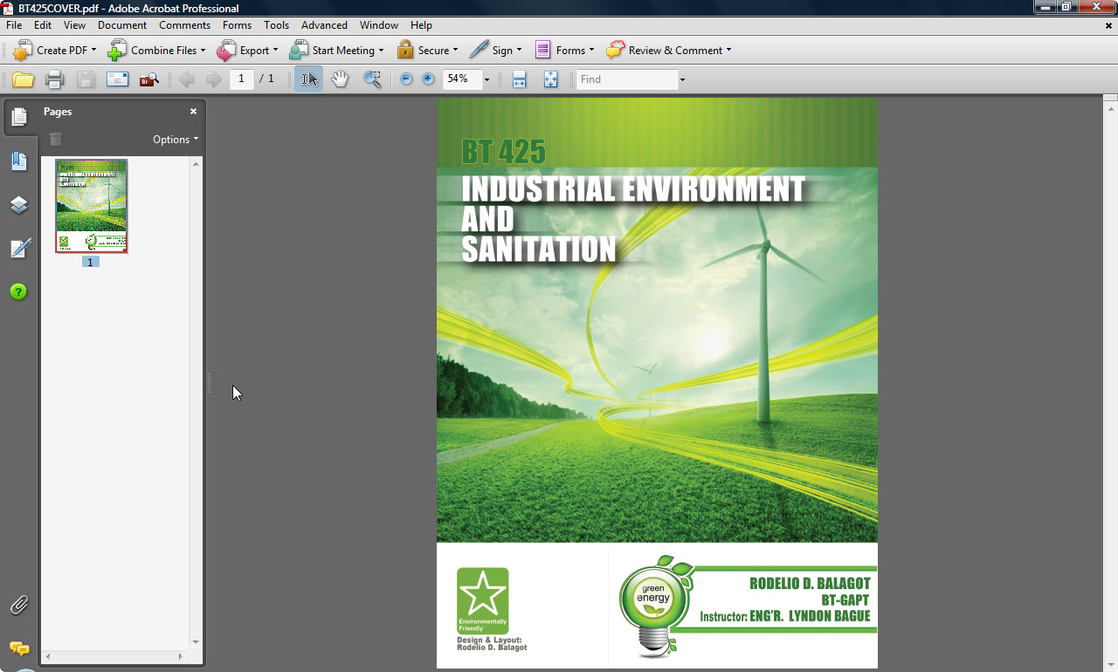Image resolution: width=1118 pixels, height=672 pixels.
Task: Click the zoom percentage field
Action: (x=461, y=79)
